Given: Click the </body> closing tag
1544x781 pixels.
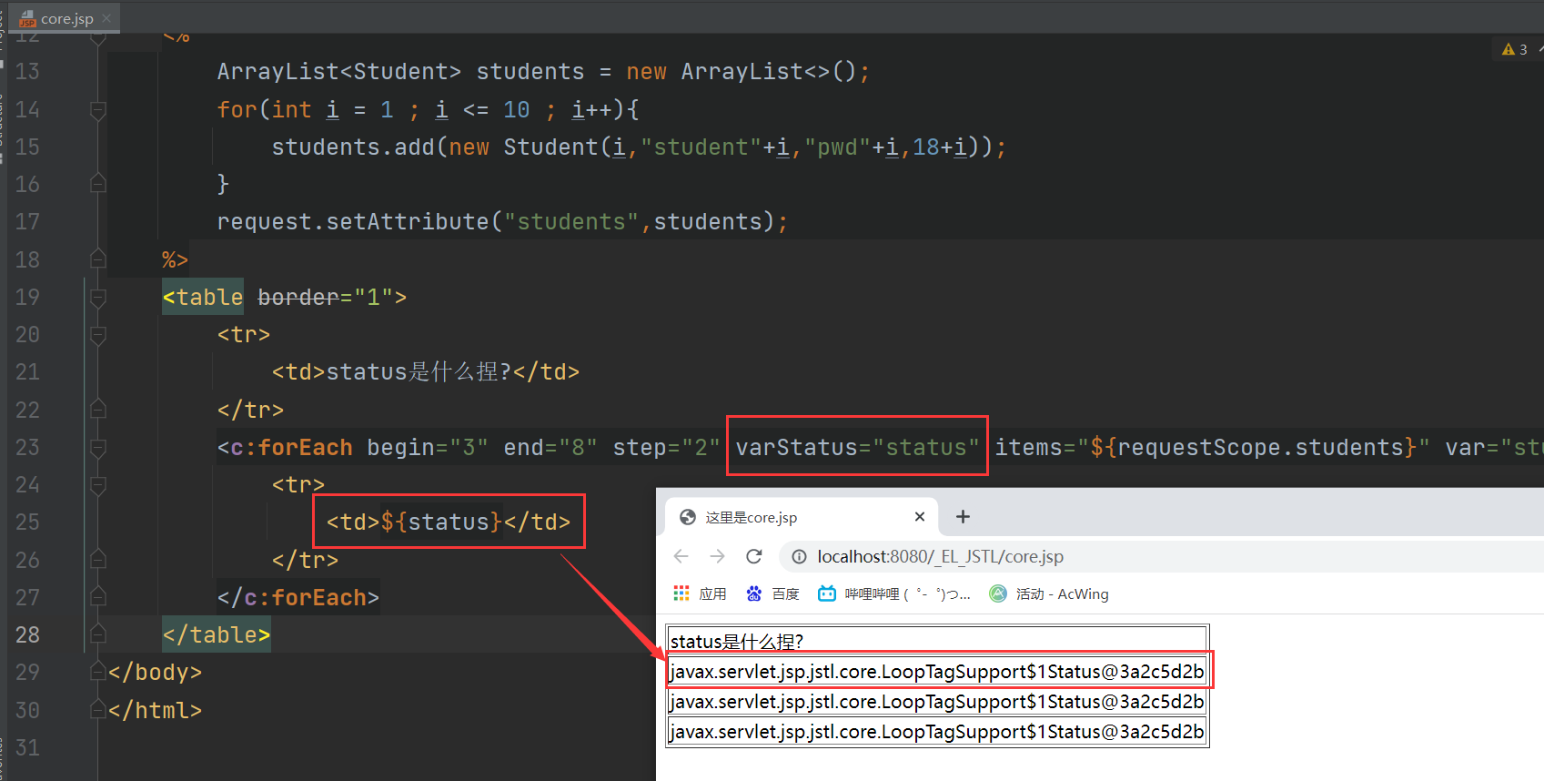Looking at the screenshot, I should coord(155,672).
